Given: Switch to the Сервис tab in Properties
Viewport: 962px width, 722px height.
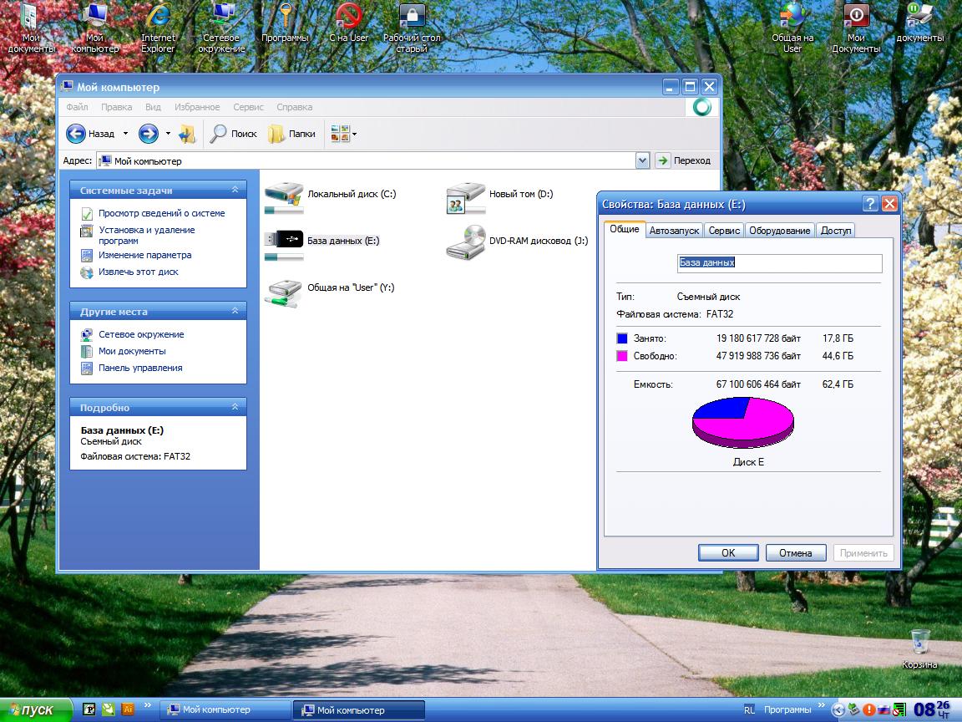Looking at the screenshot, I should 724,231.
